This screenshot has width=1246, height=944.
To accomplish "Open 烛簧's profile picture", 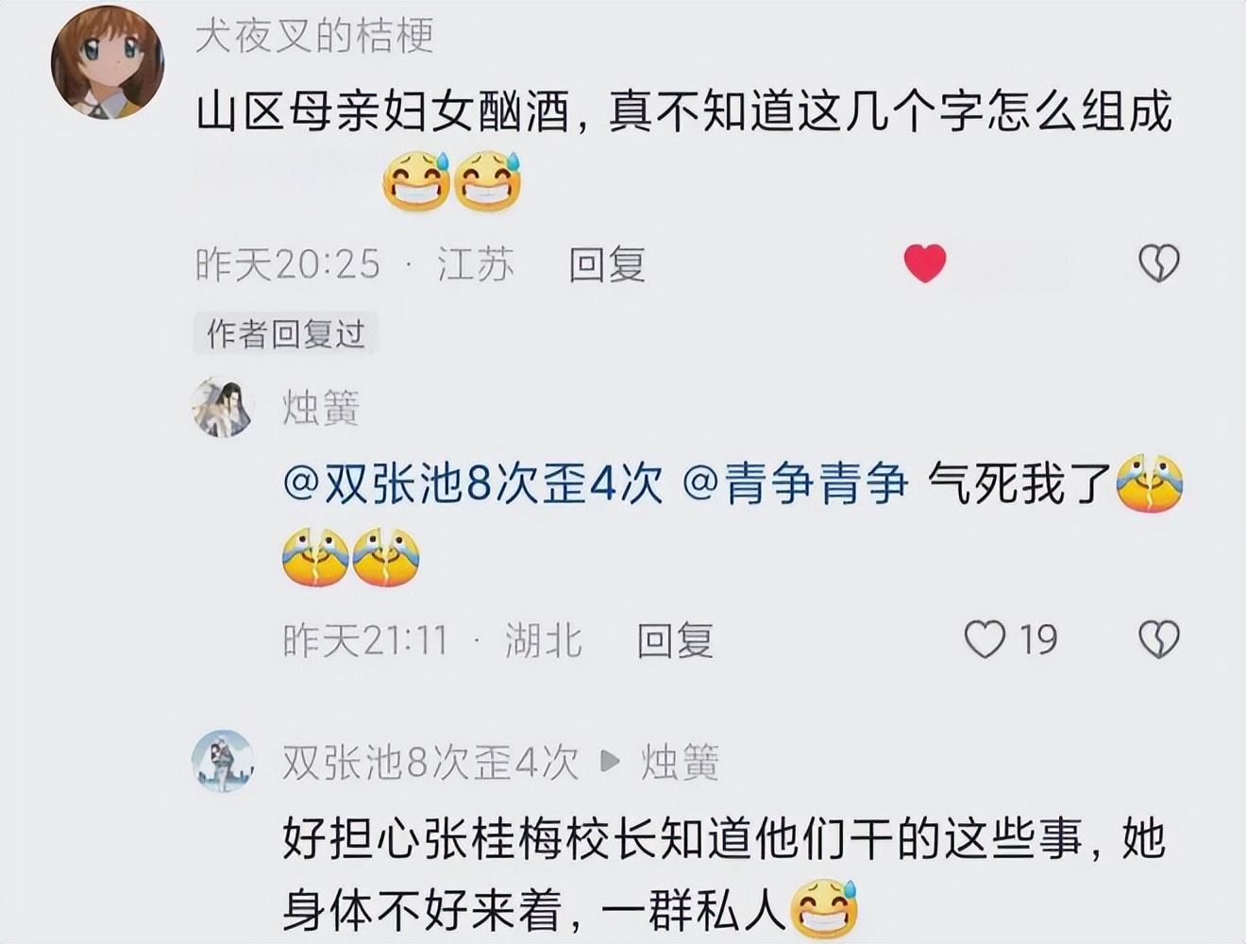I will [223, 407].
